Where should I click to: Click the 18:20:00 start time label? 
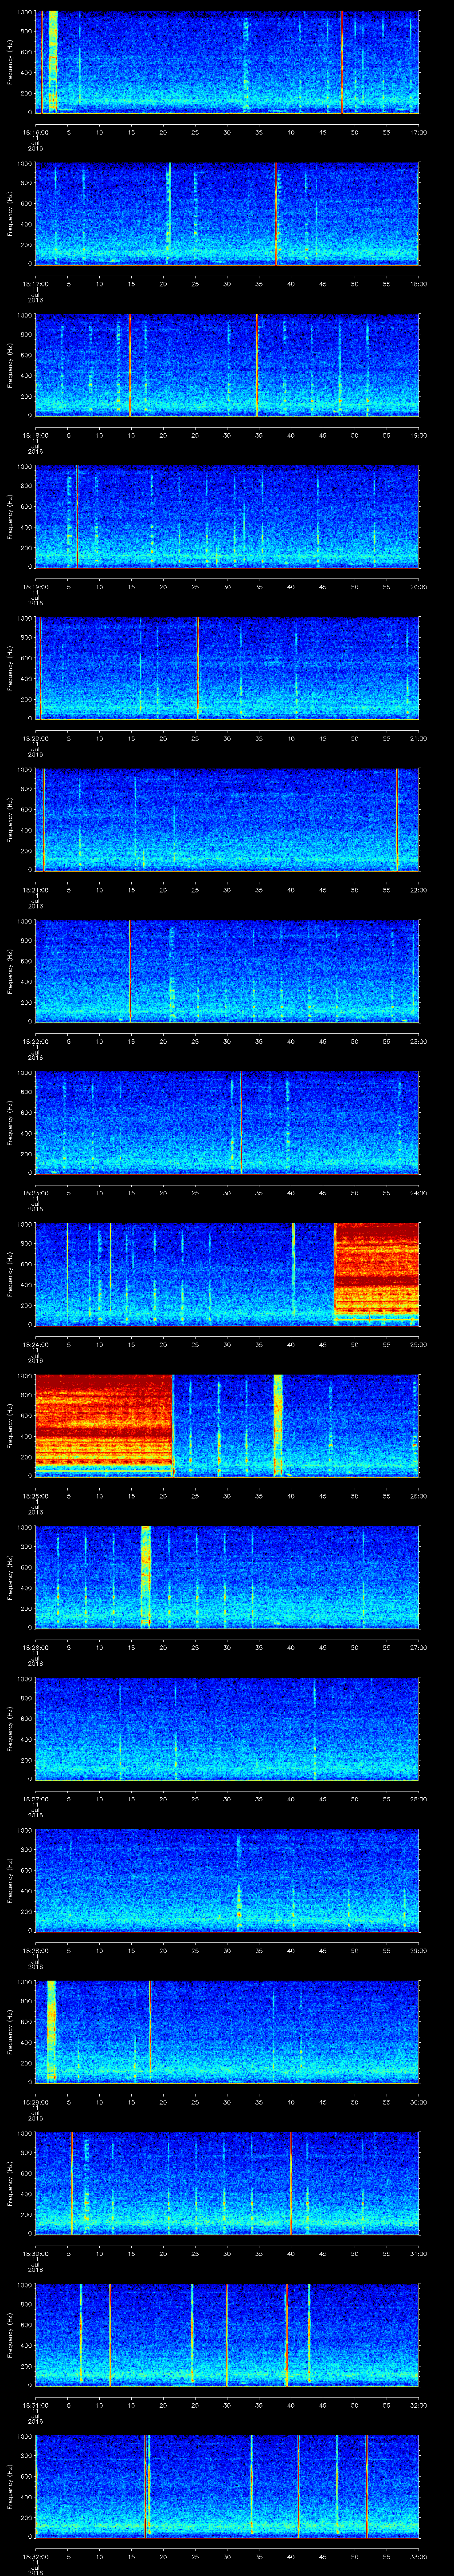click(35, 738)
